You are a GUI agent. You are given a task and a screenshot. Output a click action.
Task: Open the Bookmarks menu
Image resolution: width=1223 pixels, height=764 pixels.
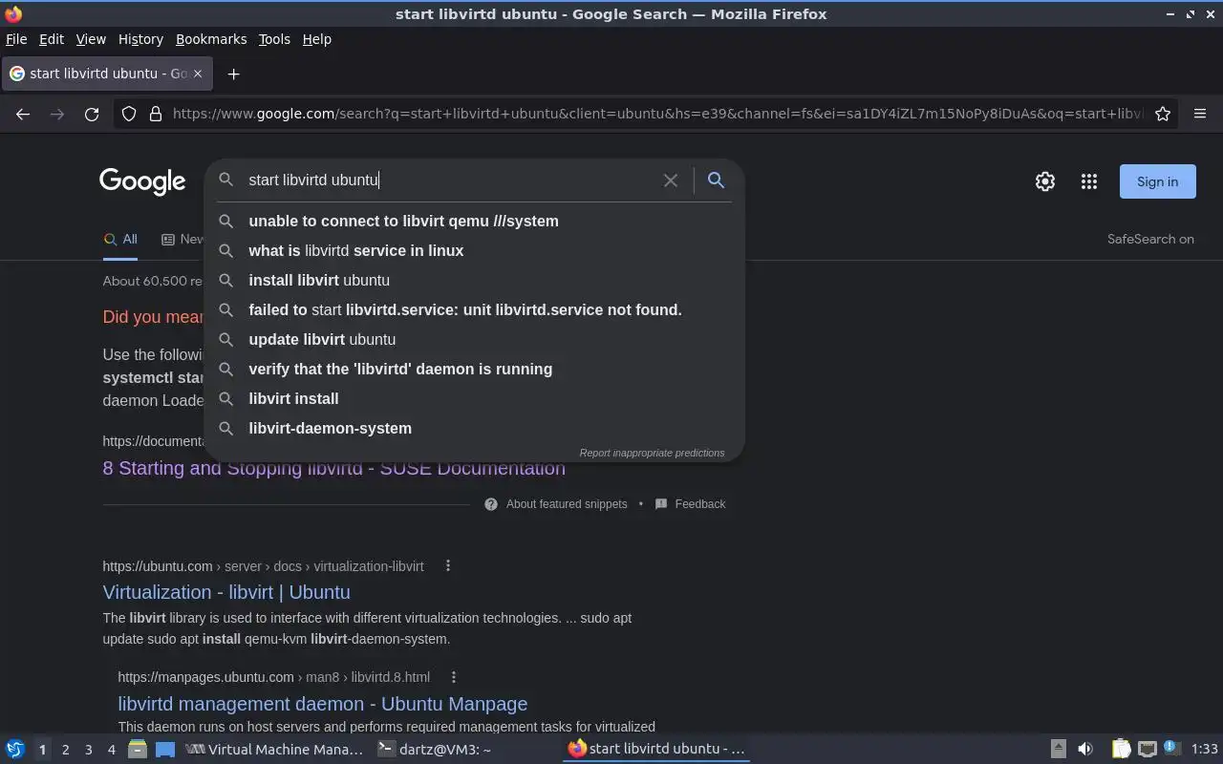tap(211, 39)
